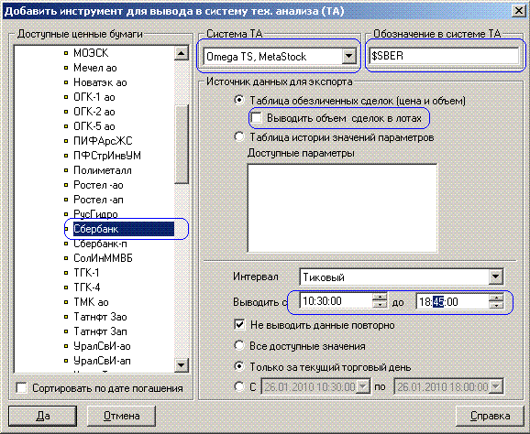Click the securities list scroll-up arrow
This screenshot has height=434, width=530.
tap(182, 53)
